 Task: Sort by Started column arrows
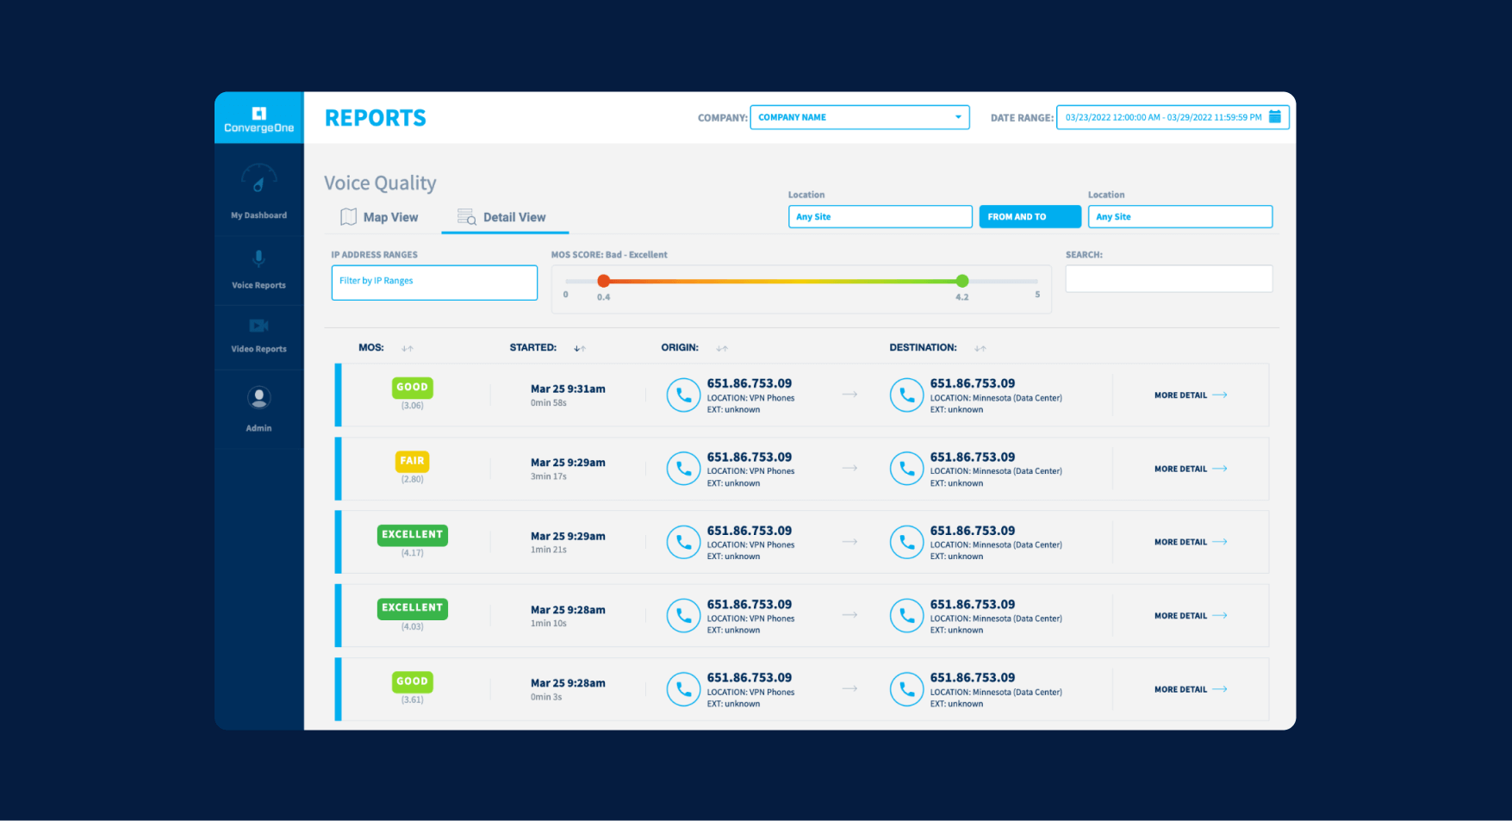[x=580, y=348]
